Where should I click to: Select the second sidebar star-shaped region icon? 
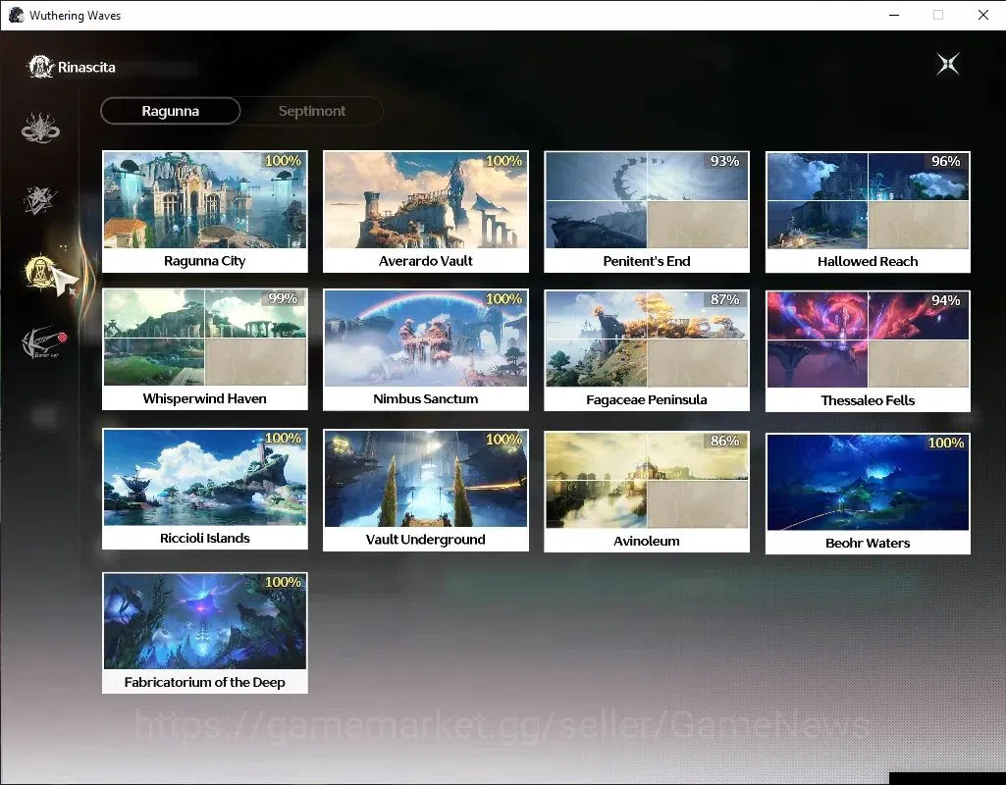click(40, 199)
